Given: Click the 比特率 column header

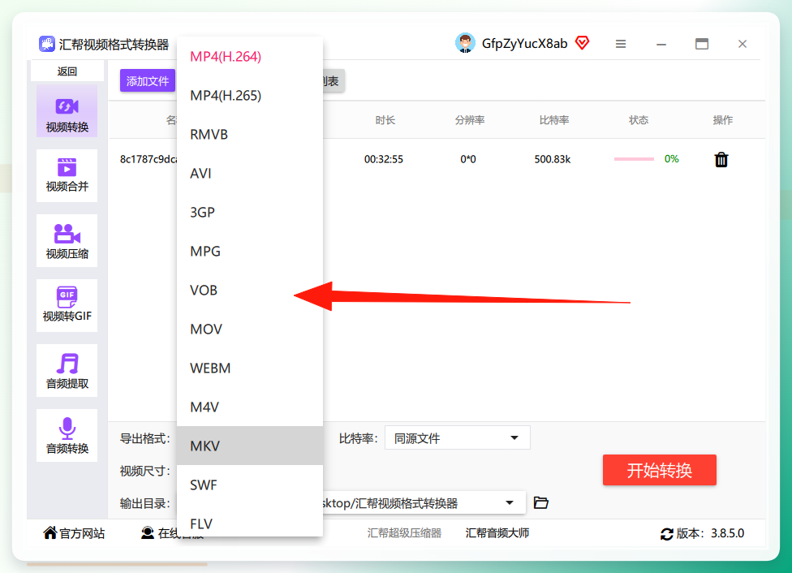Looking at the screenshot, I should pos(554,120).
